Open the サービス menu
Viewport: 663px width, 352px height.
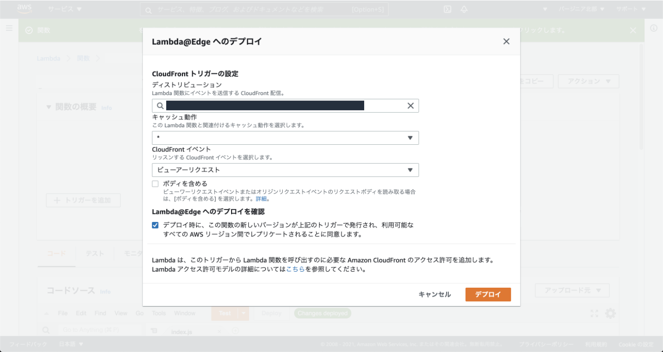click(x=64, y=9)
